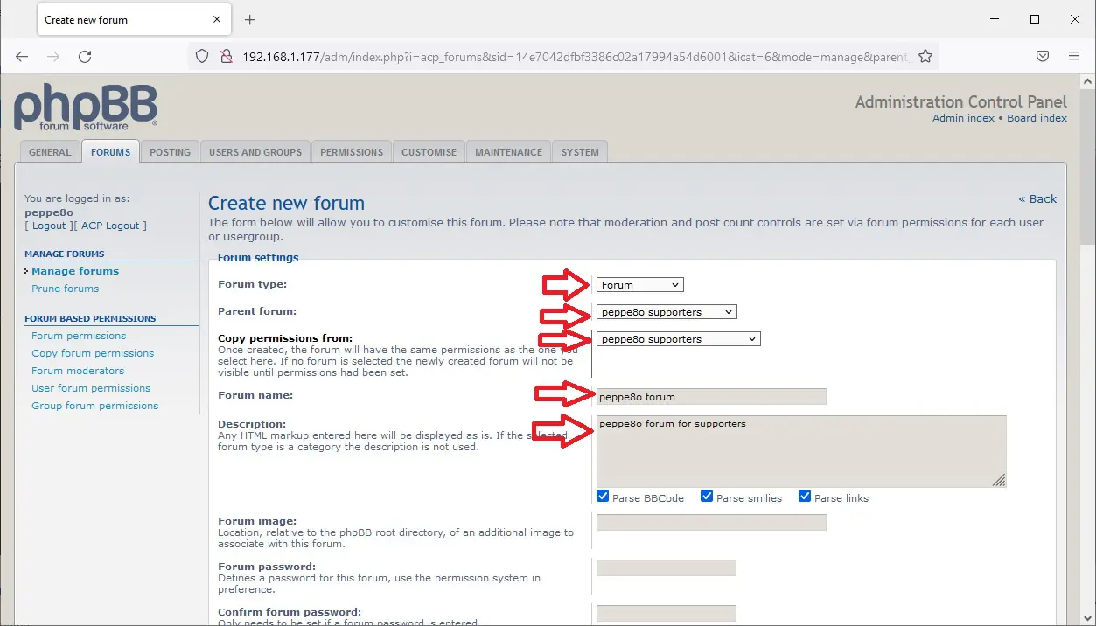Screen dimensions: 1096x626
Task: Uncheck the Parse links checkbox
Action: point(805,497)
